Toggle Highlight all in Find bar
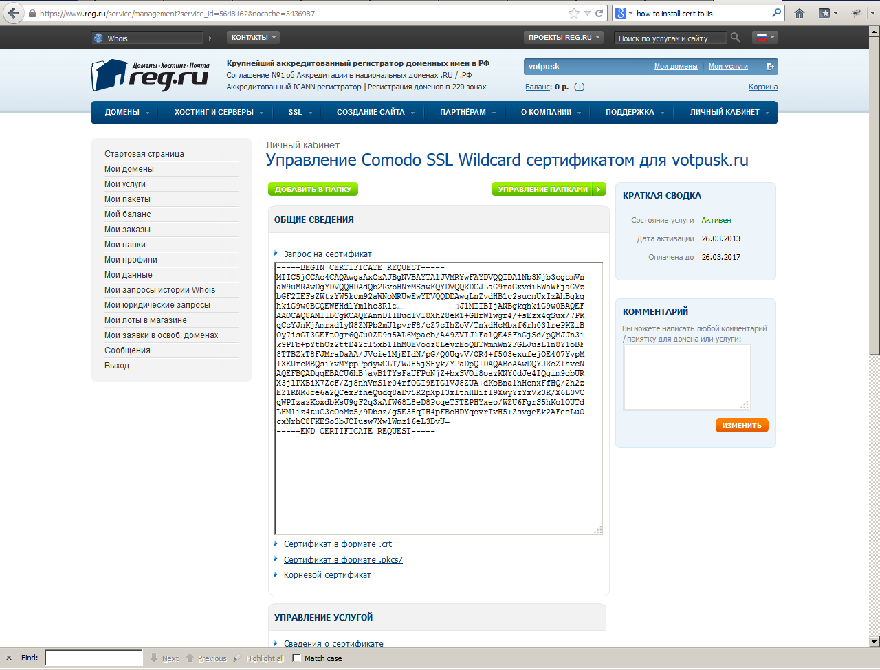 258,658
